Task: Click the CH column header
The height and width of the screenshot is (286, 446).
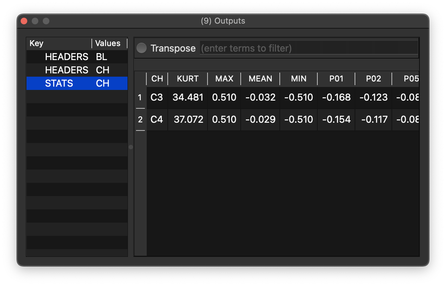Action: (x=157, y=79)
